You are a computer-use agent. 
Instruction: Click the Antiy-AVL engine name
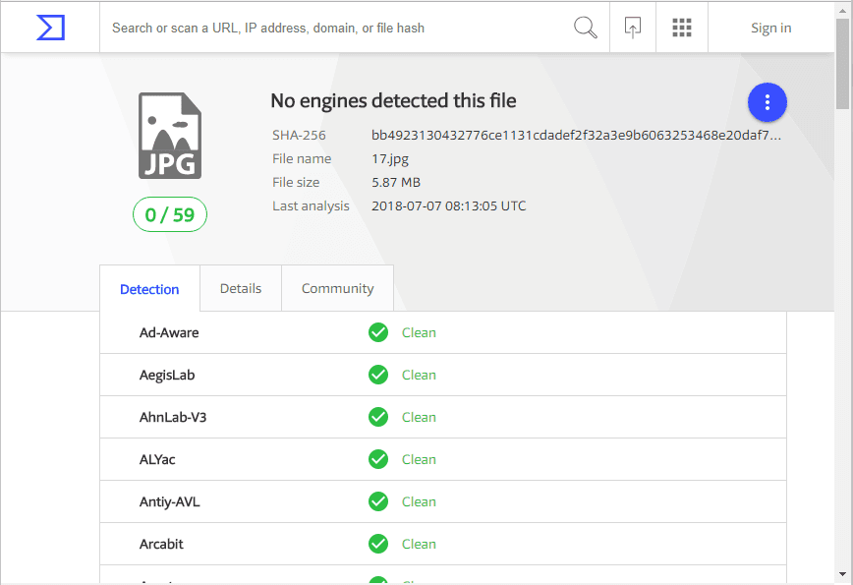click(x=170, y=501)
